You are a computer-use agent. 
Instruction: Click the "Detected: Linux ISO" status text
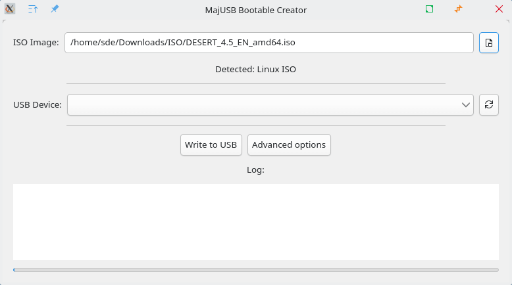pyautogui.click(x=255, y=69)
